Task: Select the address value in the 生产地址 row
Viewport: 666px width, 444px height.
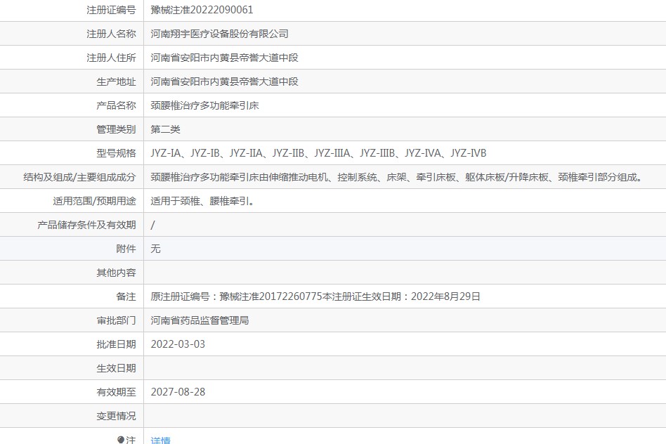Action: (x=224, y=81)
